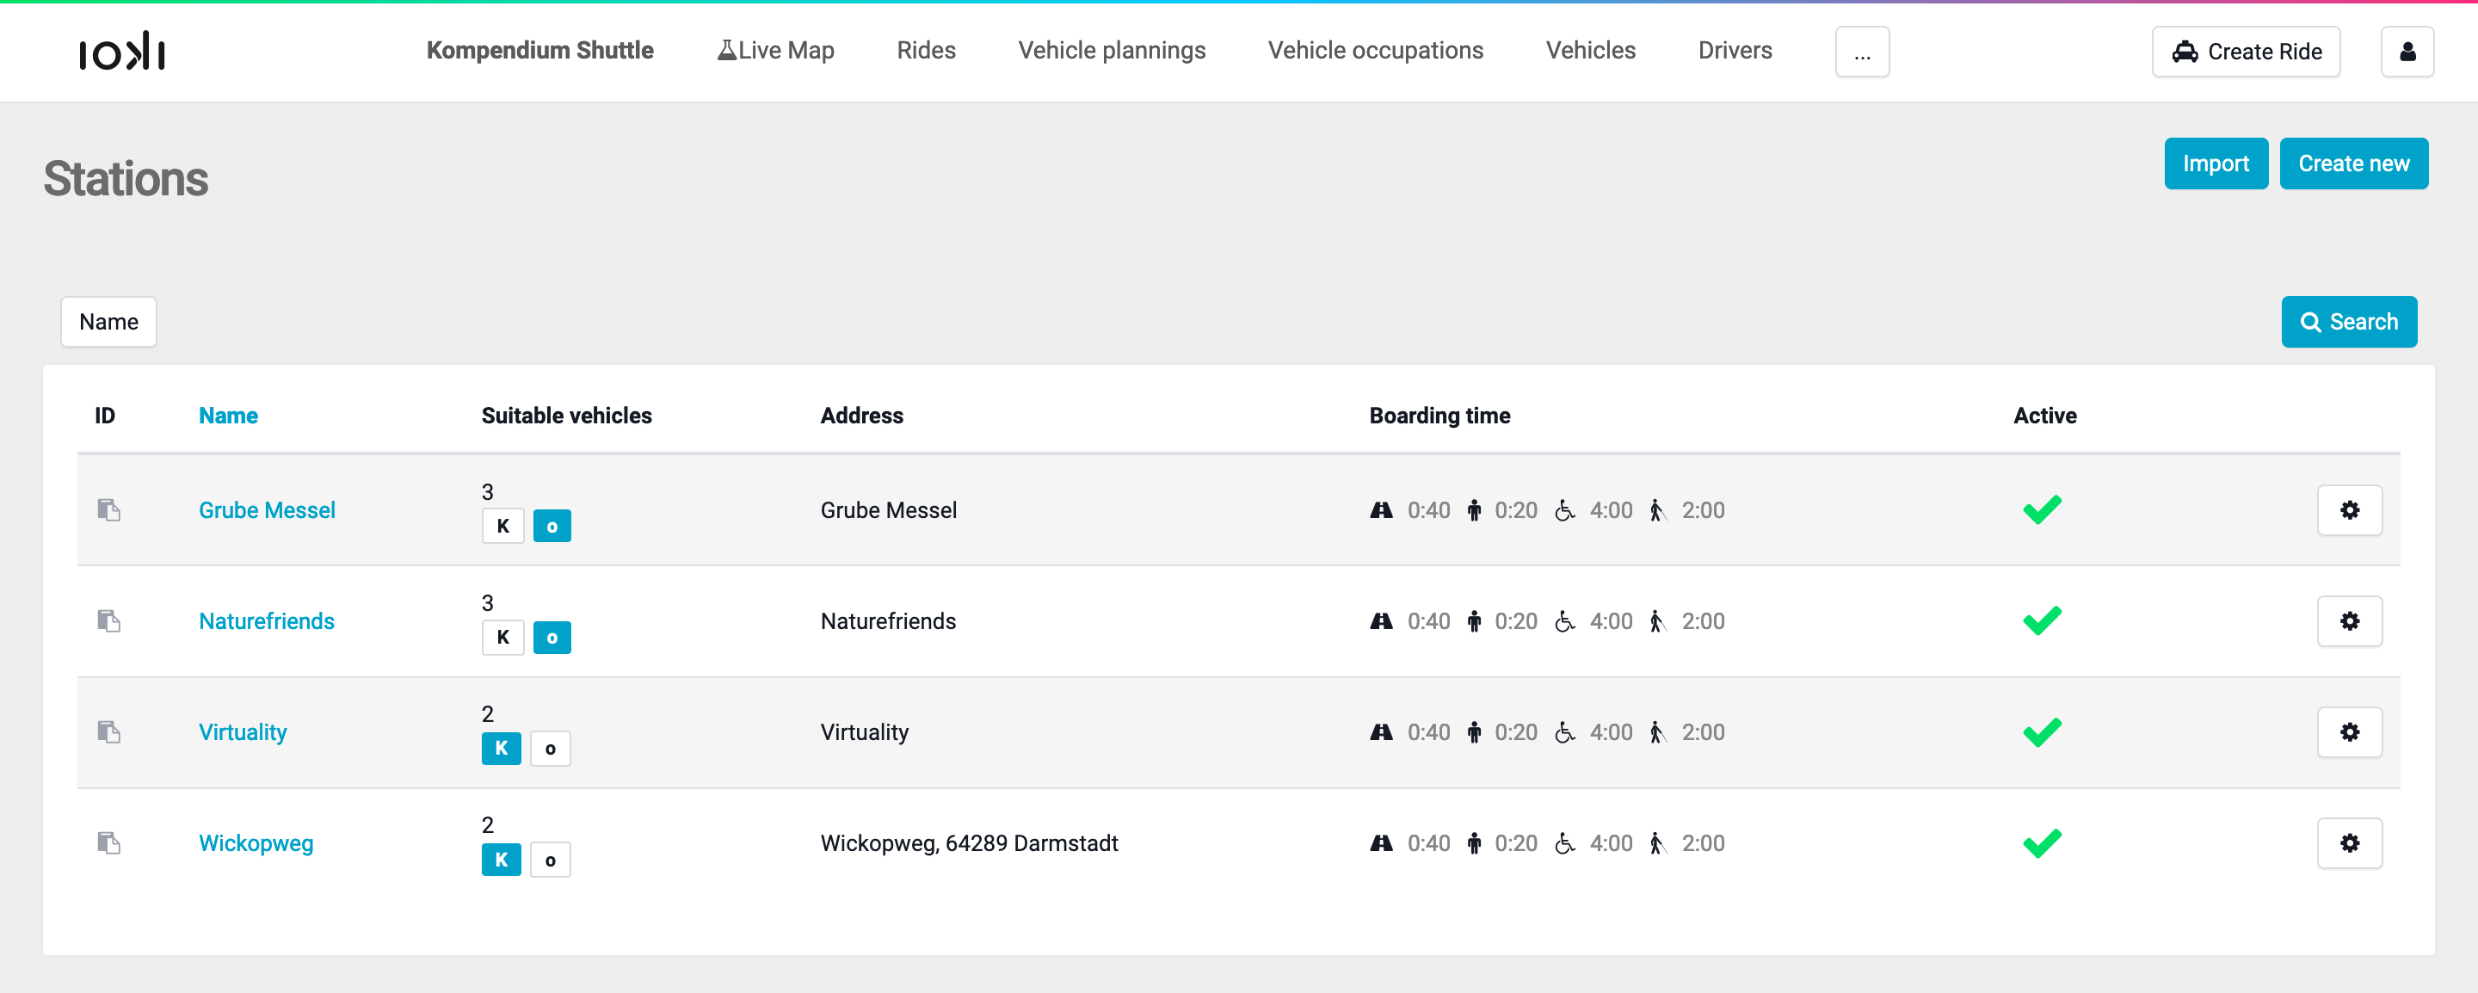Click address 'Wickopweg, 64289 Darmstadt'

pyautogui.click(x=969, y=843)
